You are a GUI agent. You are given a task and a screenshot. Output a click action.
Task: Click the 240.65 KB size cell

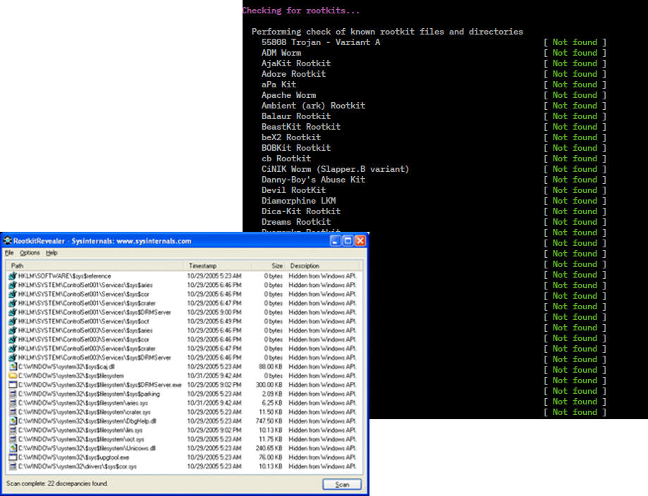click(269, 449)
